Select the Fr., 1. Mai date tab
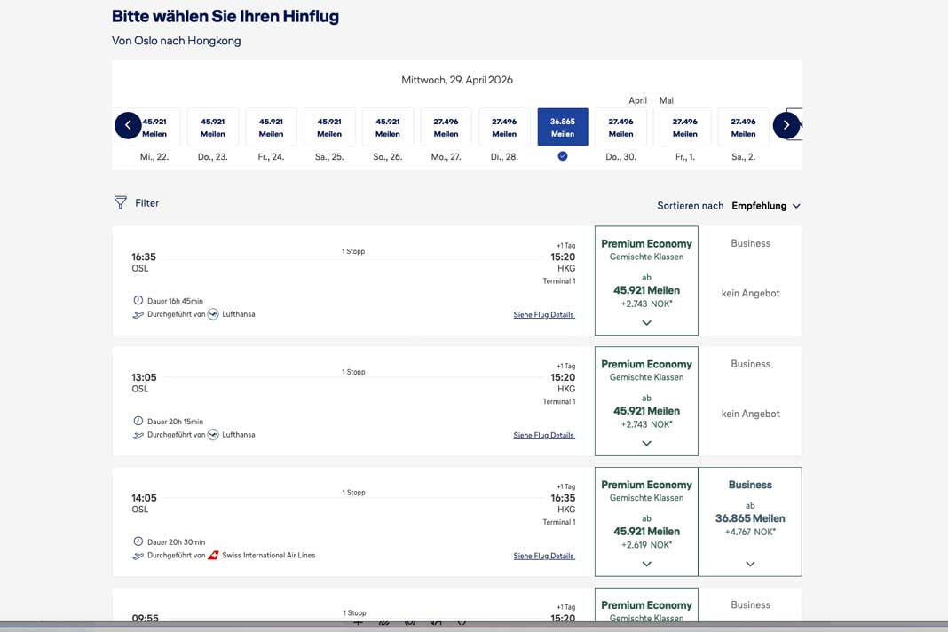Screen dimensions: 948x632 (685, 127)
